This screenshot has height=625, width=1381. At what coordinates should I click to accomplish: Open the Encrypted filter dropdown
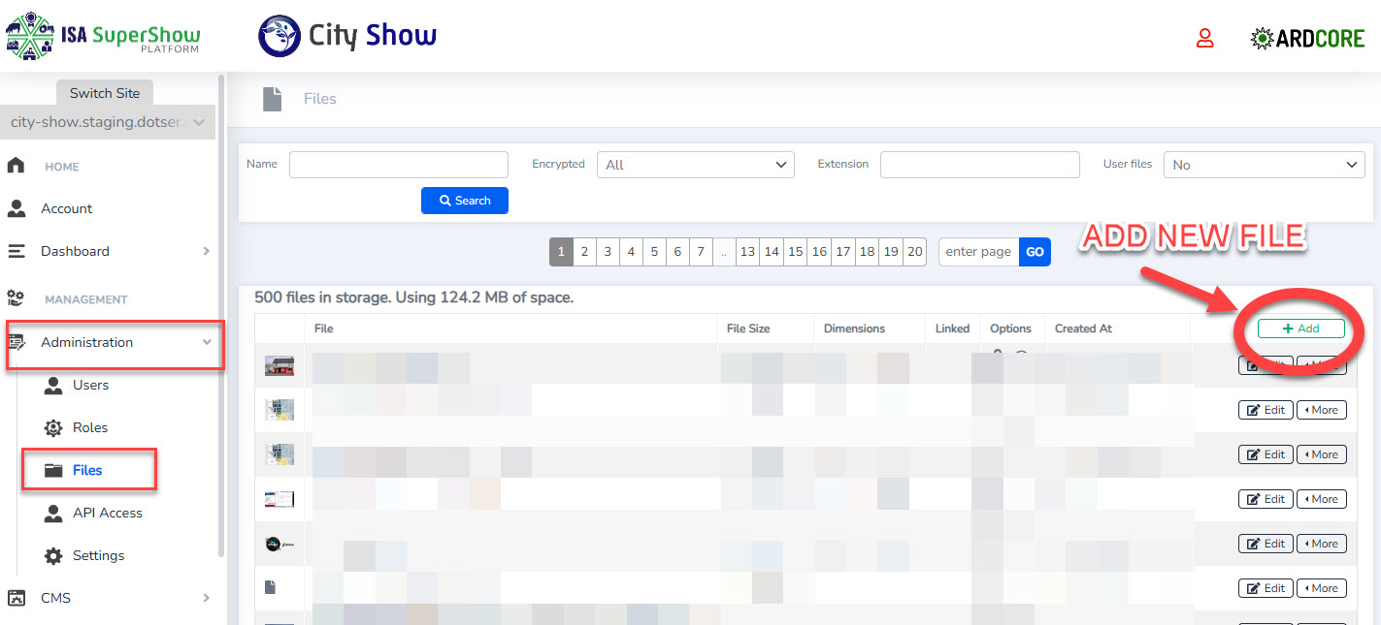(695, 165)
